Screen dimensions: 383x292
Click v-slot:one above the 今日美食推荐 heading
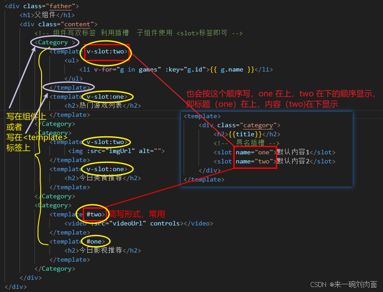point(105,169)
